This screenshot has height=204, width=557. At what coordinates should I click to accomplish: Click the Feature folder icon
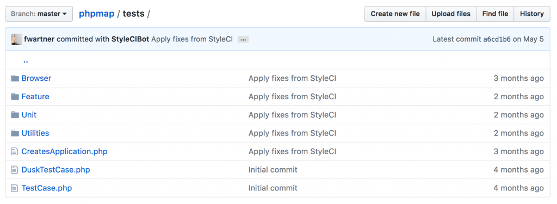click(15, 97)
